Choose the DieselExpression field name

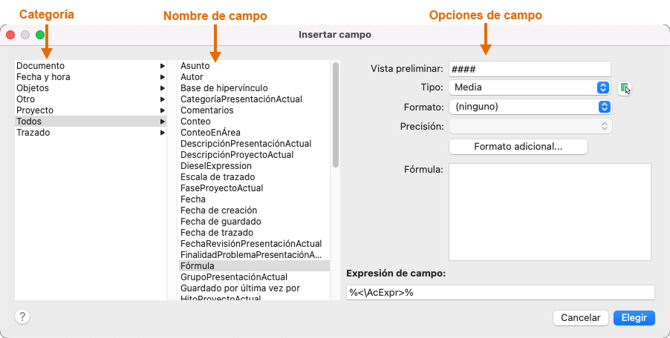216,166
